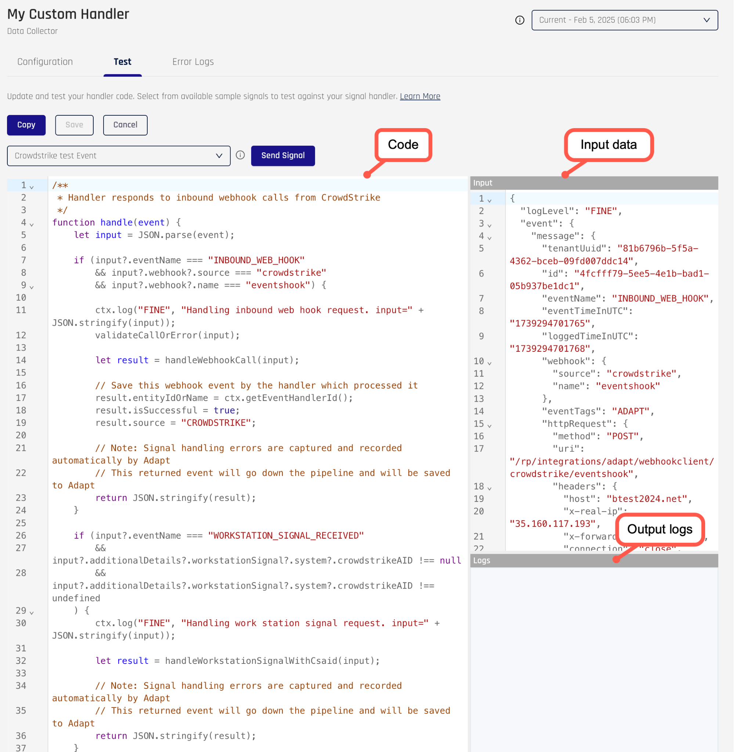
Task: Switch to the Configuration tab
Action: click(x=44, y=61)
